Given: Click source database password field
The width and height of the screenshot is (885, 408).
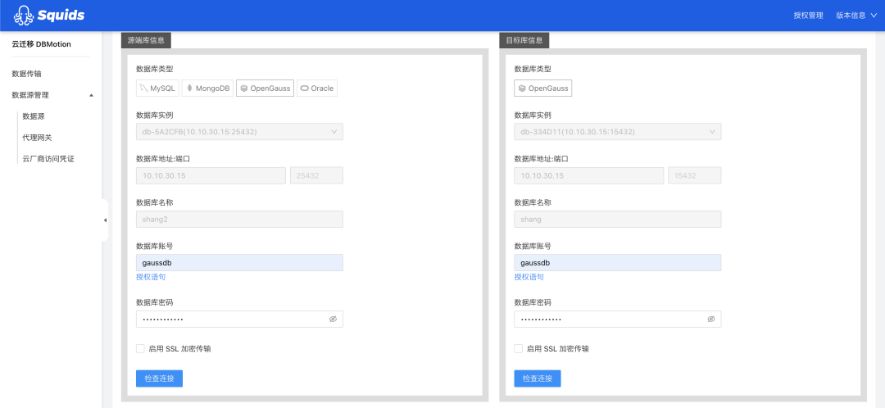Looking at the screenshot, I should click(x=239, y=320).
